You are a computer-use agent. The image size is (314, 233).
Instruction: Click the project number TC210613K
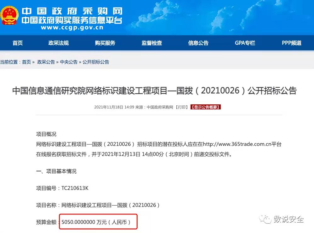75,188
